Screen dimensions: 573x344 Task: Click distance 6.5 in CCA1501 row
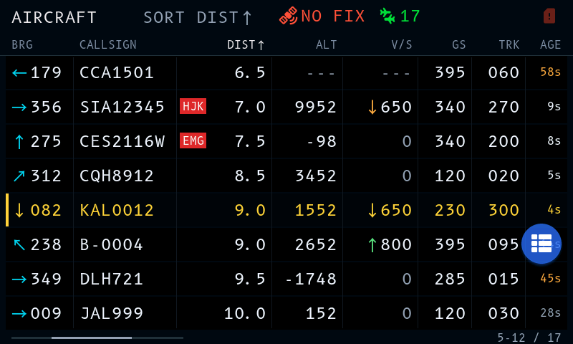pos(250,73)
